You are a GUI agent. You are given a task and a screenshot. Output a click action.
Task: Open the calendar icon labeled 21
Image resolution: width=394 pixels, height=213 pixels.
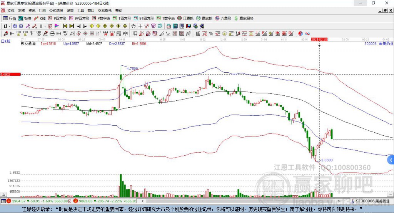click(169, 26)
